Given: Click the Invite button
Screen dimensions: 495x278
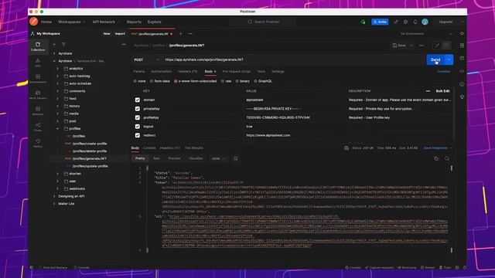Looking at the screenshot, I should click(x=380, y=22).
